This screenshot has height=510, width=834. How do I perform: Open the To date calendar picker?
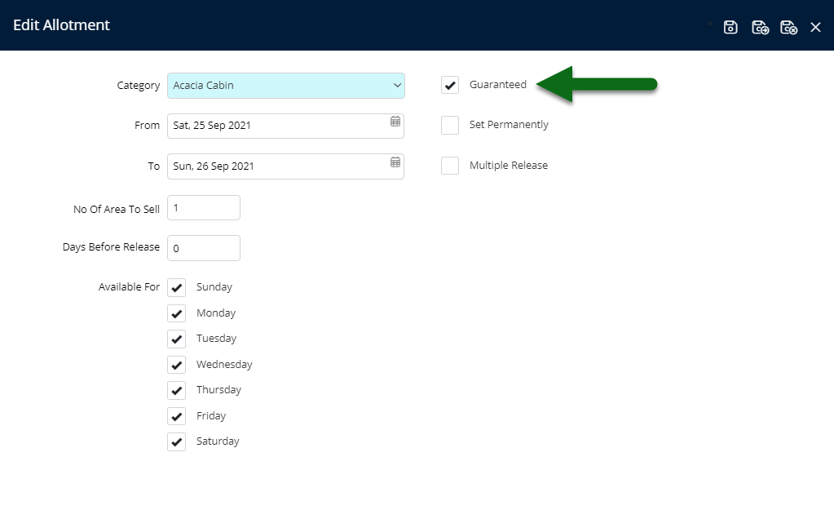point(395,162)
